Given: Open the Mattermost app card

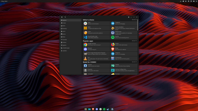Looking at the screenshot, I should 124,33.
